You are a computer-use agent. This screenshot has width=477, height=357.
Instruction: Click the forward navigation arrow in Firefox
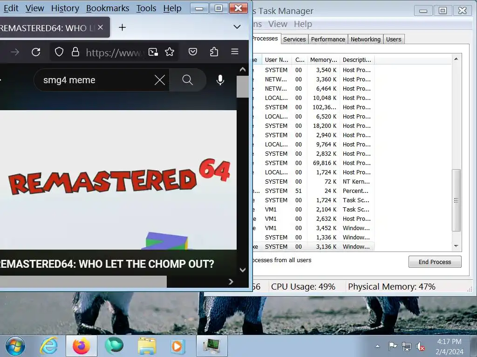[x=15, y=52]
